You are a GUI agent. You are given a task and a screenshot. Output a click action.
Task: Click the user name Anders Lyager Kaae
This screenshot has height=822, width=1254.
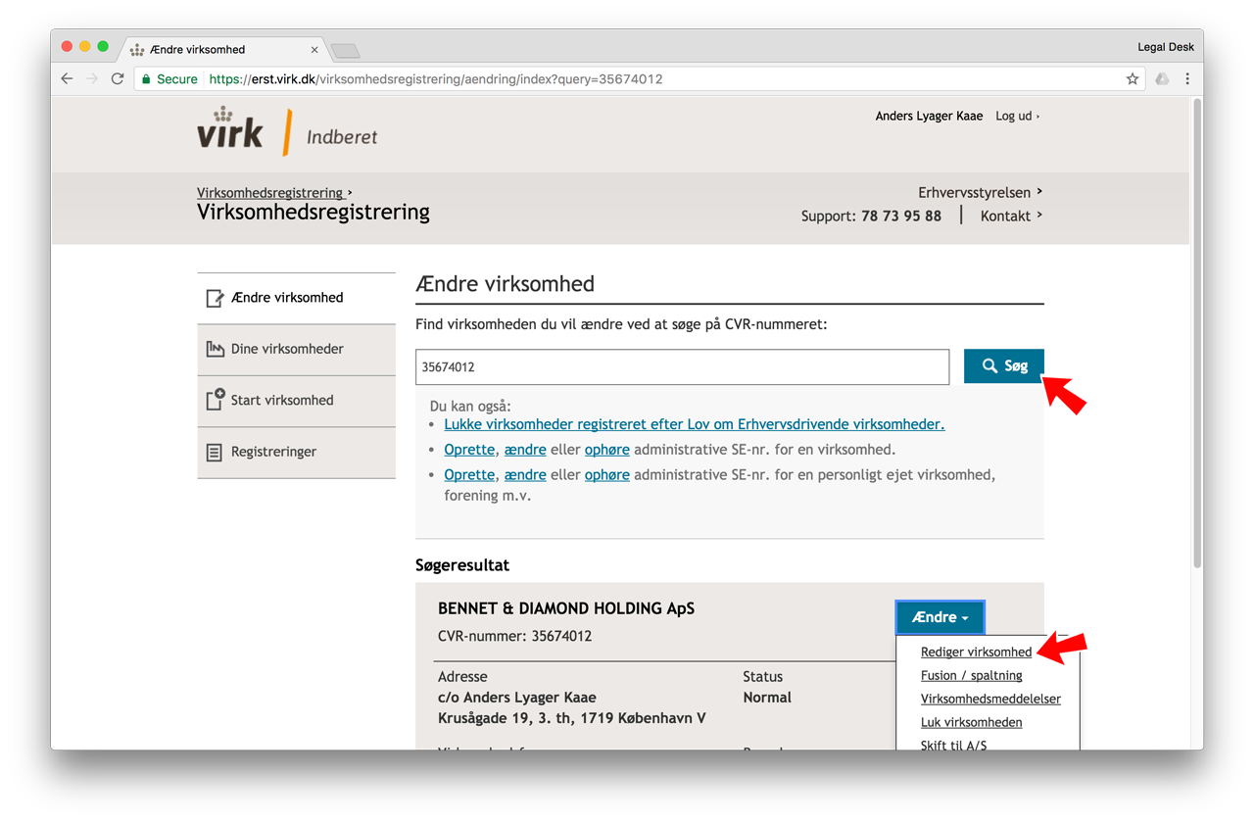pyautogui.click(x=929, y=116)
